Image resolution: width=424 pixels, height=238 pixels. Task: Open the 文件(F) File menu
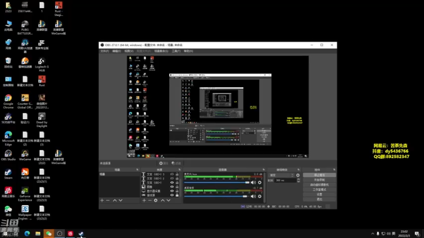click(x=104, y=51)
